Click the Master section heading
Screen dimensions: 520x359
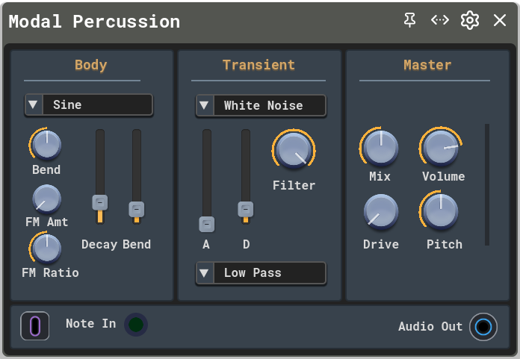coord(427,65)
